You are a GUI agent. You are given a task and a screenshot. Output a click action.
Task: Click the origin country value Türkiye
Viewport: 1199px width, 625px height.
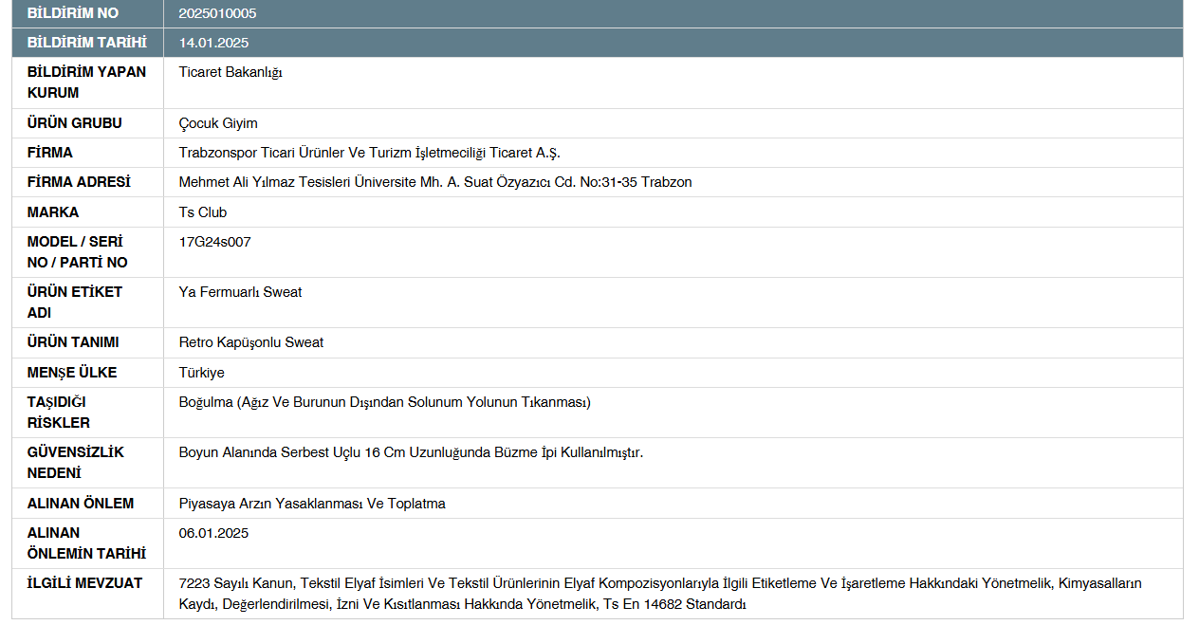coord(202,373)
